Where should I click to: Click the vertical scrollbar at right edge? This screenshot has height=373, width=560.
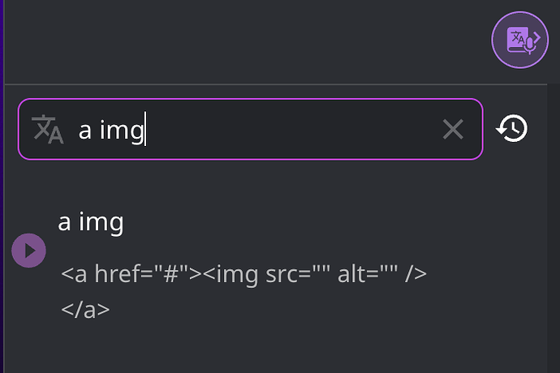tap(554, 229)
